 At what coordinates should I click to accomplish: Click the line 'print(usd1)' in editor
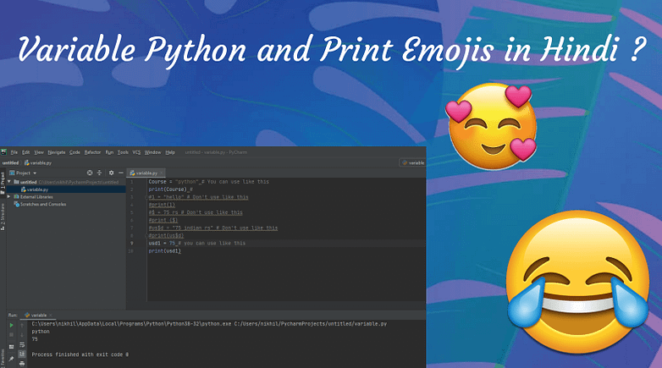click(165, 251)
